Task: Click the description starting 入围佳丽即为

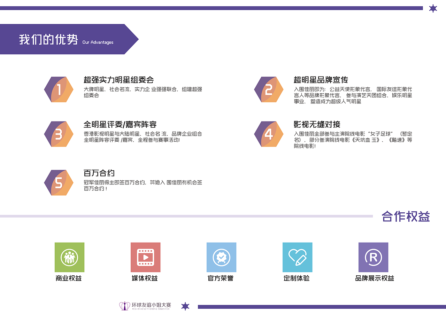Action: 353,95
